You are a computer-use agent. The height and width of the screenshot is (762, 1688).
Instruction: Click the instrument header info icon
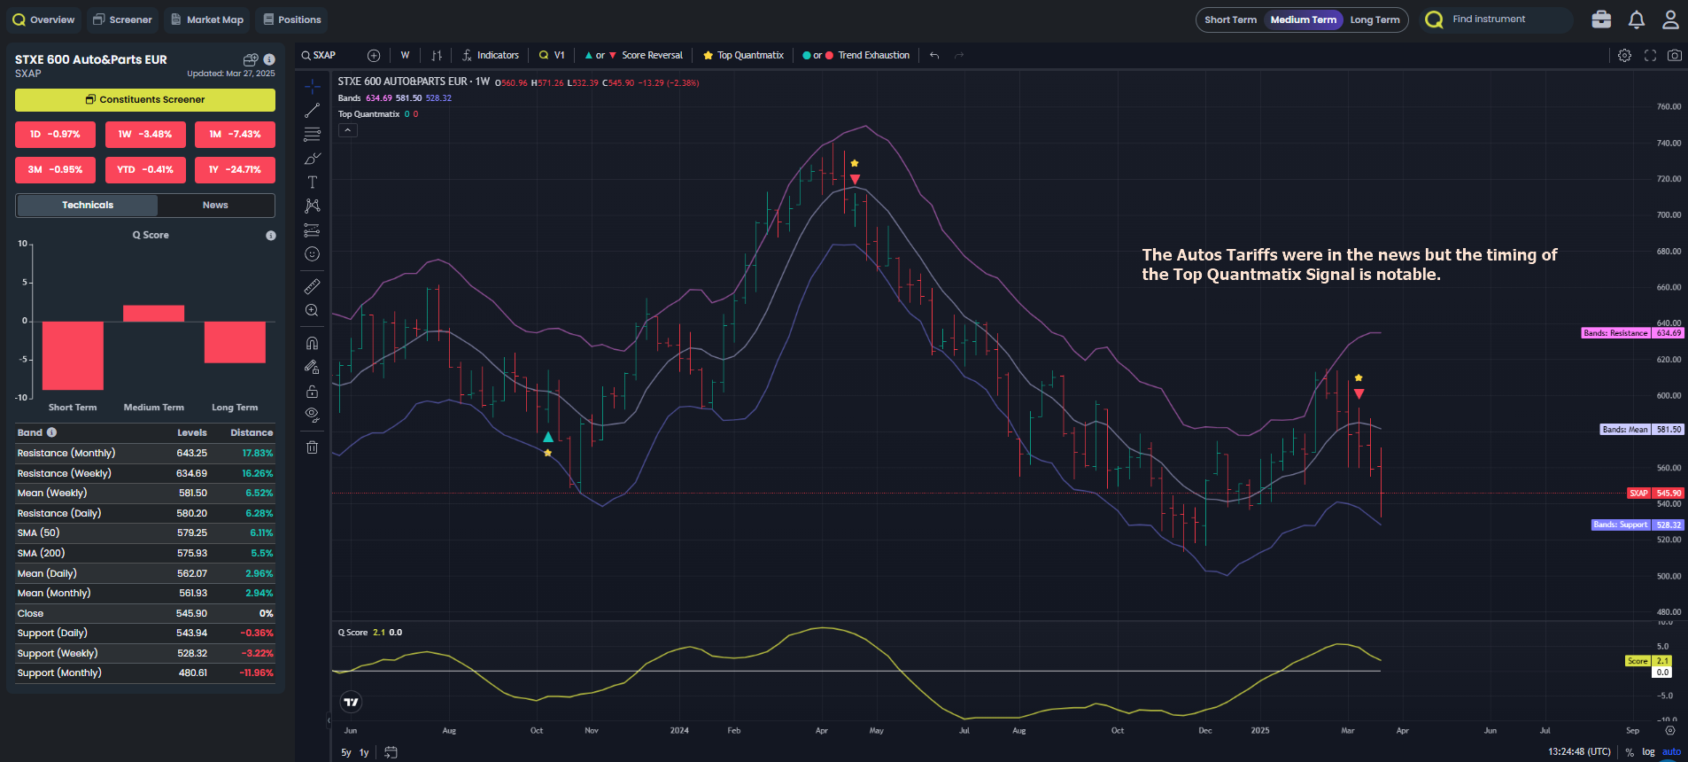pos(269,59)
